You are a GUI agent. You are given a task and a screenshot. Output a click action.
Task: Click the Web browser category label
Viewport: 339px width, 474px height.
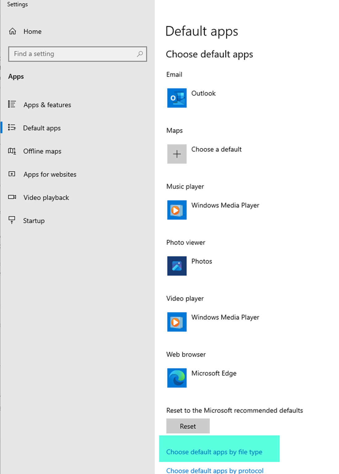pyautogui.click(x=186, y=354)
